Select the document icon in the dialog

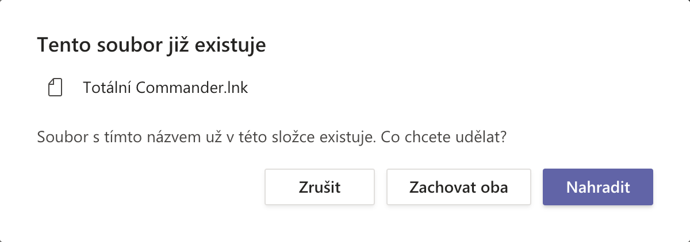(x=55, y=88)
